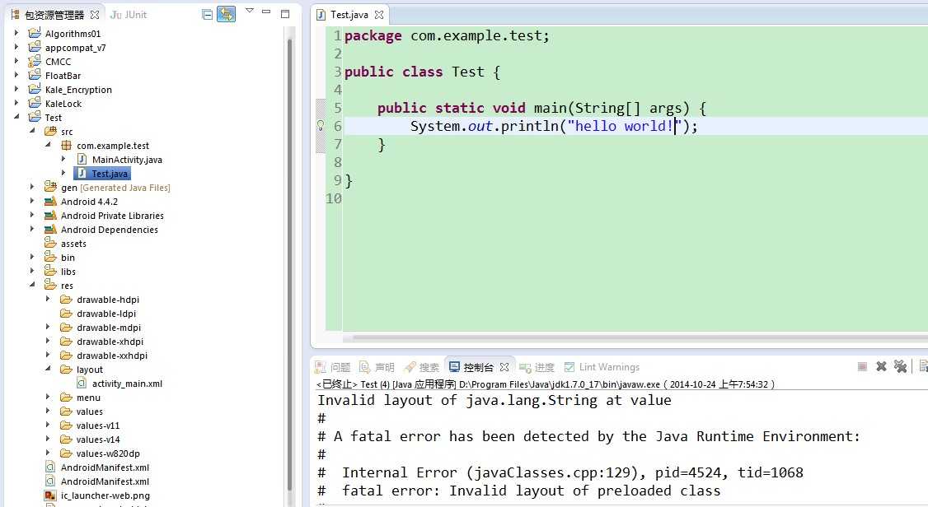Collapse the layout folder
This screenshot has width=928, height=507.
[48, 369]
